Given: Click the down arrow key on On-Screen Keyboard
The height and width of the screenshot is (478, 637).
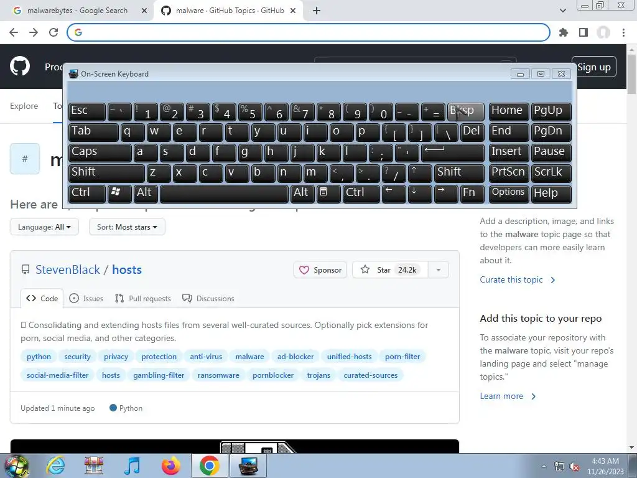Looking at the screenshot, I should tap(419, 193).
